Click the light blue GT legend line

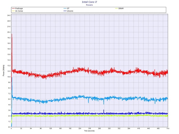click(x=65, y=9)
